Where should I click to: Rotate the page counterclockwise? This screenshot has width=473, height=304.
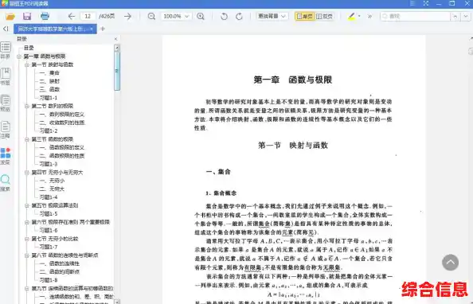coord(224,16)
